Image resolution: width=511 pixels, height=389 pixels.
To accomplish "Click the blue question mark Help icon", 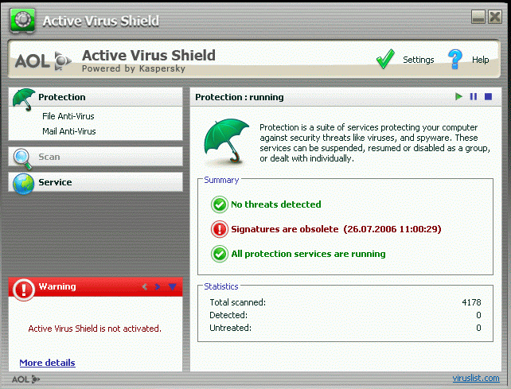I will [455, 59].
